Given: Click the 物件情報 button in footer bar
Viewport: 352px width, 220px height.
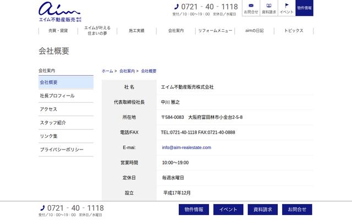Looking at the screenshot, I should point(194,210).
